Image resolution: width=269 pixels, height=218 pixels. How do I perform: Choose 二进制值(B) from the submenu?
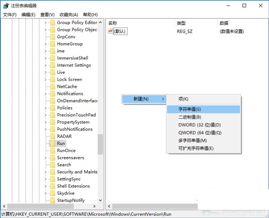coord(204,117)
